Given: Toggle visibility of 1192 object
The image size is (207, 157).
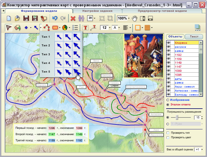Looking at the screenshot, I should tap(168, 55).
